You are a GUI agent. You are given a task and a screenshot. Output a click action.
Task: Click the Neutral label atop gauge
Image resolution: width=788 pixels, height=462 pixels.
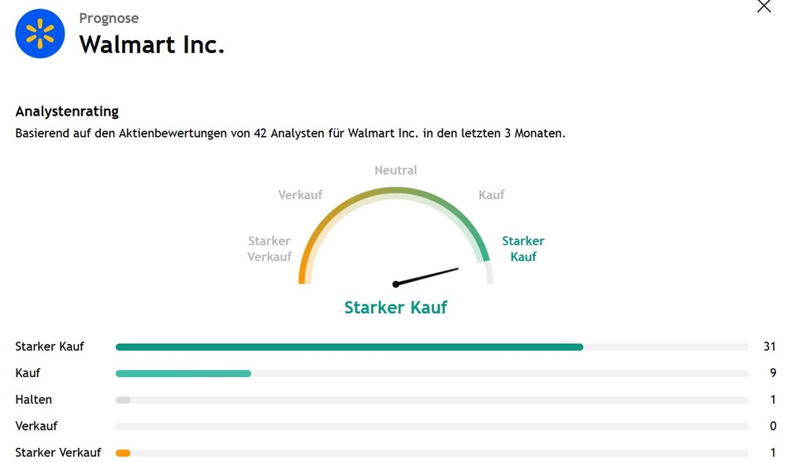pos(396,170)
